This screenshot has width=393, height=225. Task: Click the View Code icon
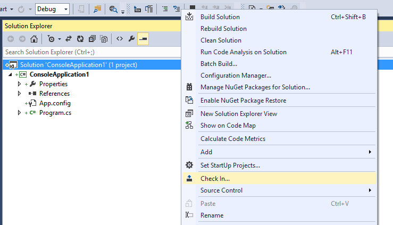(x=120, y=39)
